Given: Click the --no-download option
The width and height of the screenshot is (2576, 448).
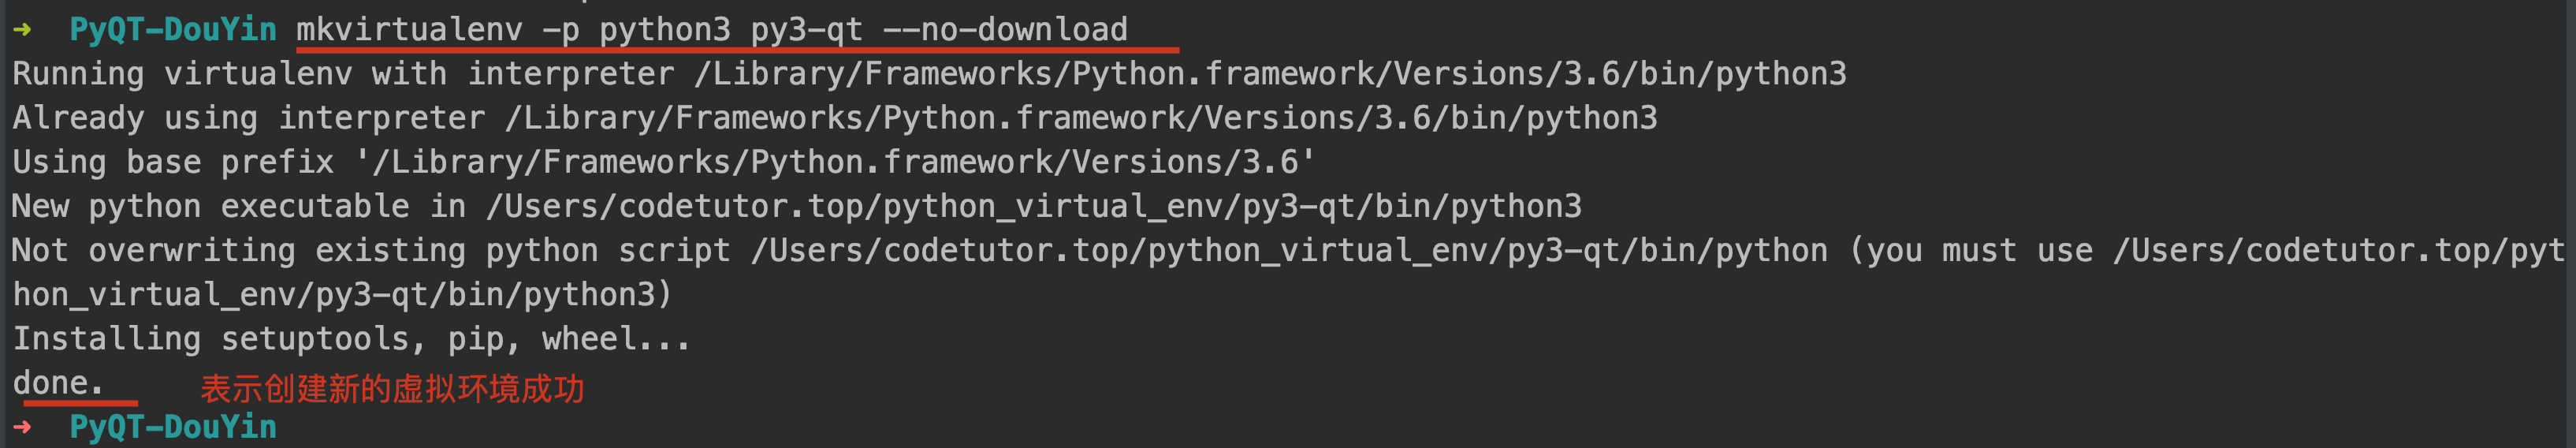Looking at the screenshot, I should (x=1005, y=30).
